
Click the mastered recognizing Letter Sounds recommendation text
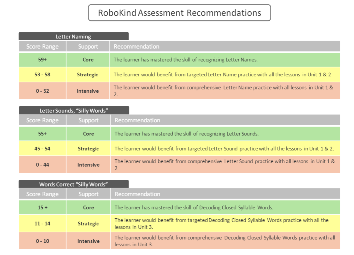186,134
